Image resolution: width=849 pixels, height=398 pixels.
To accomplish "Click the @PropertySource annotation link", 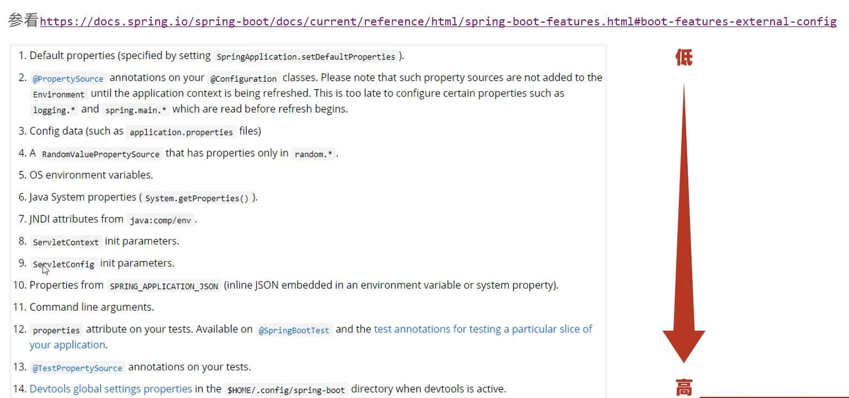I will pos(68,78).
